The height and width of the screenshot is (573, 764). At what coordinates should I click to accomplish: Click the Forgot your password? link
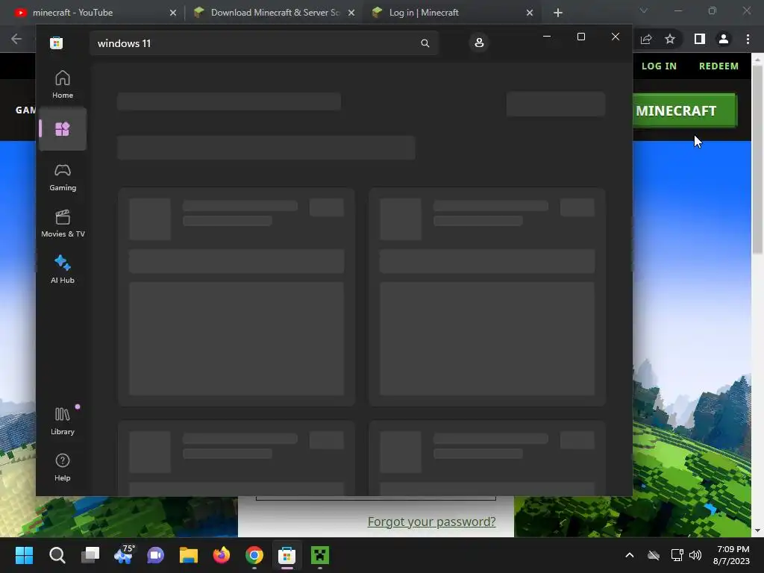pos(431,522)
